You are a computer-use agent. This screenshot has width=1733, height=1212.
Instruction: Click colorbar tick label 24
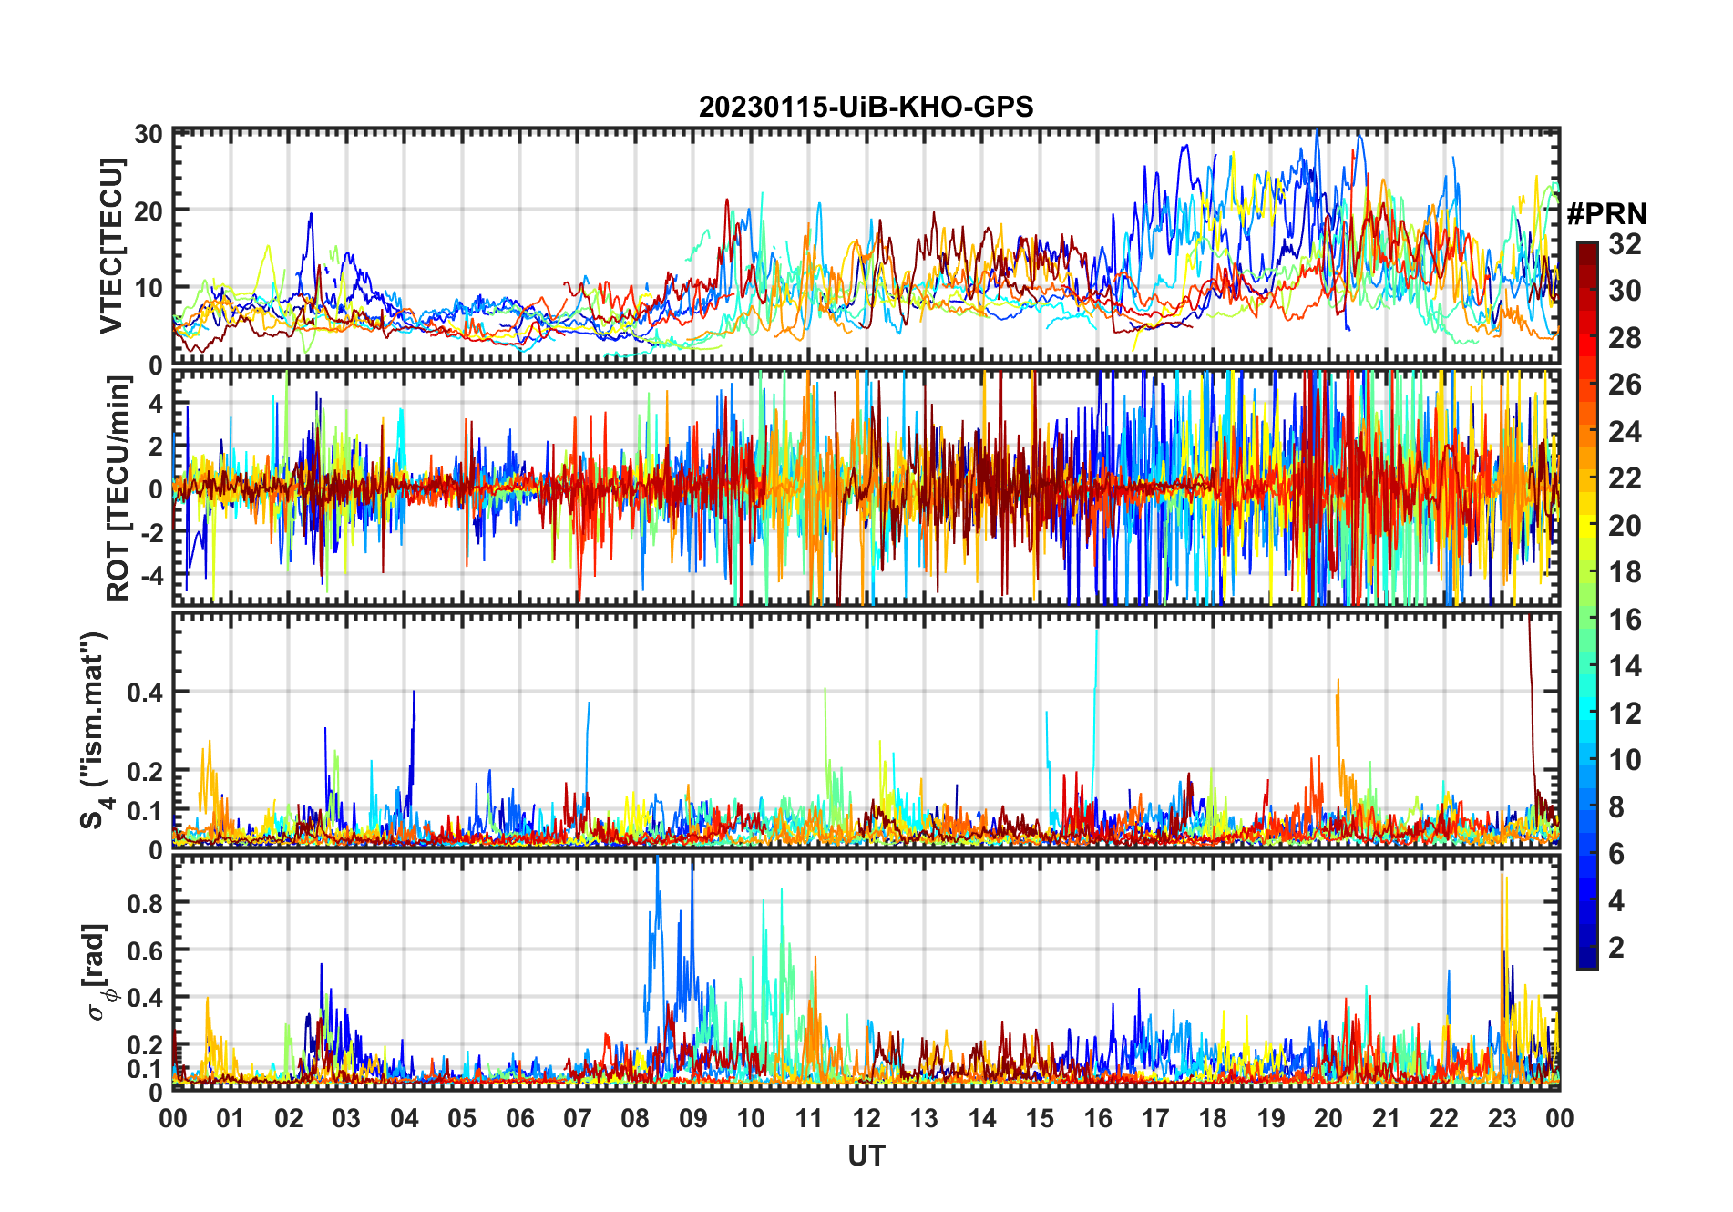pos(1625,431)
